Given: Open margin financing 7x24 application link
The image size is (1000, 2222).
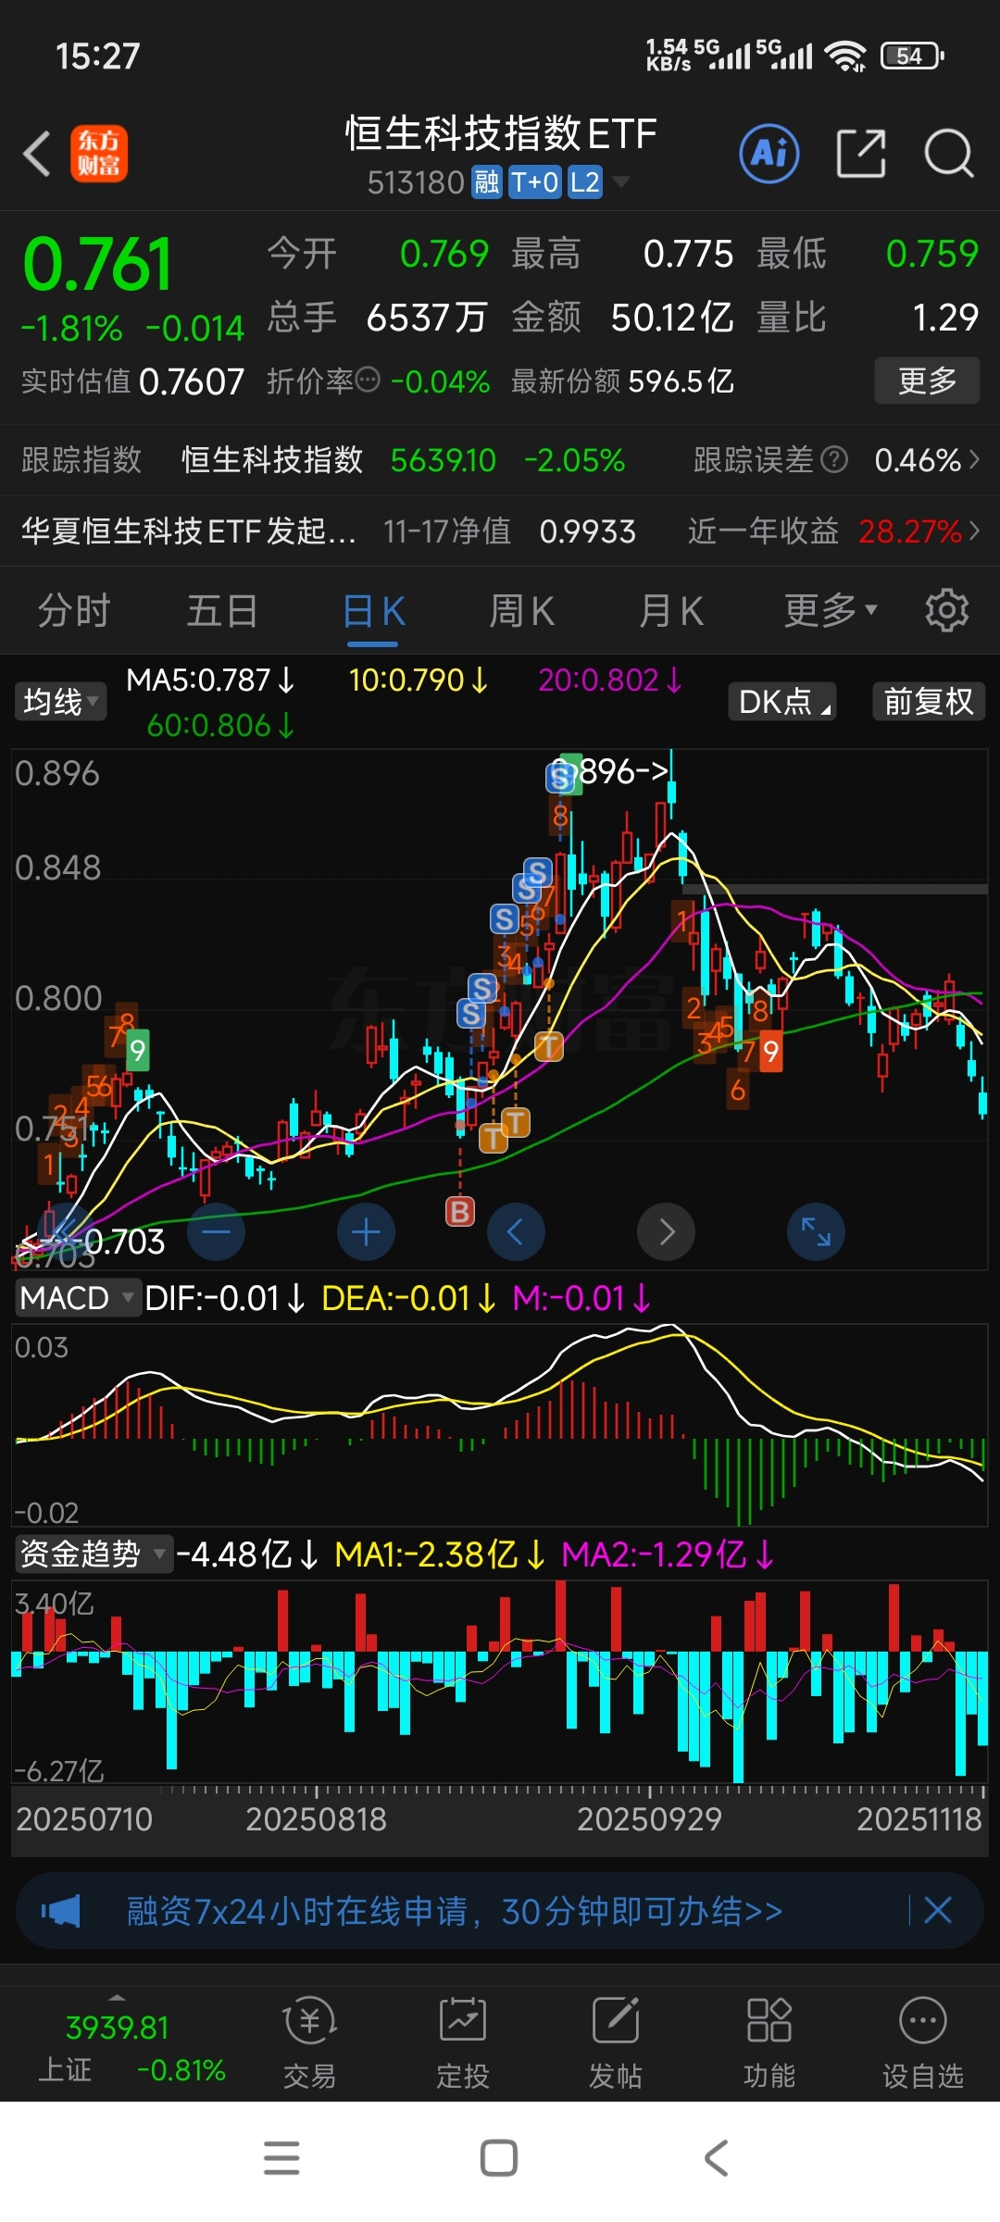Looking at the screenshot, I should click(454, 1911).
